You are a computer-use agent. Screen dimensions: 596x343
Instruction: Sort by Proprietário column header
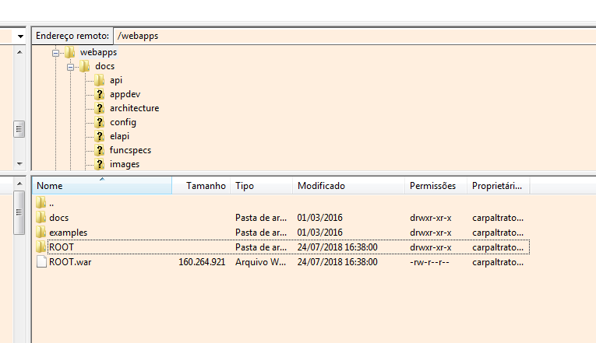click(x=499, y=186)
